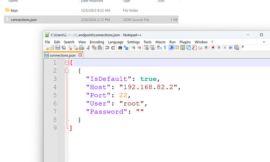Image resolution: width=270 pixels, height=162 pixels.
Task: Toggle Word Wrap toolbar icon
Action: pos(159,47)
